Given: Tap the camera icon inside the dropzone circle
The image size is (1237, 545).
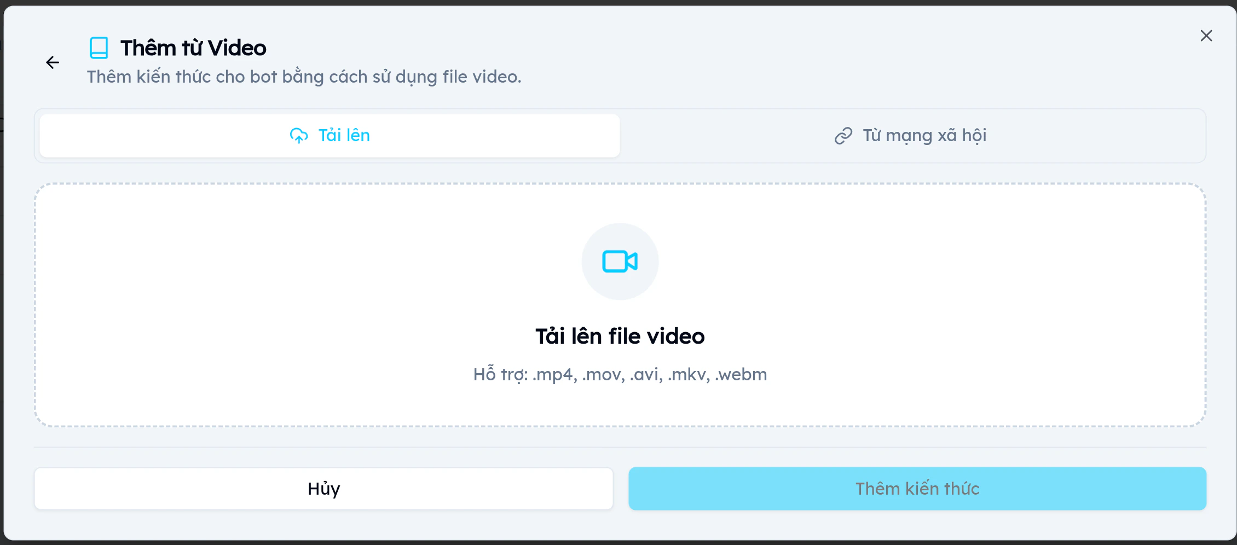Looking at the screenshot, I should [620, 261].
